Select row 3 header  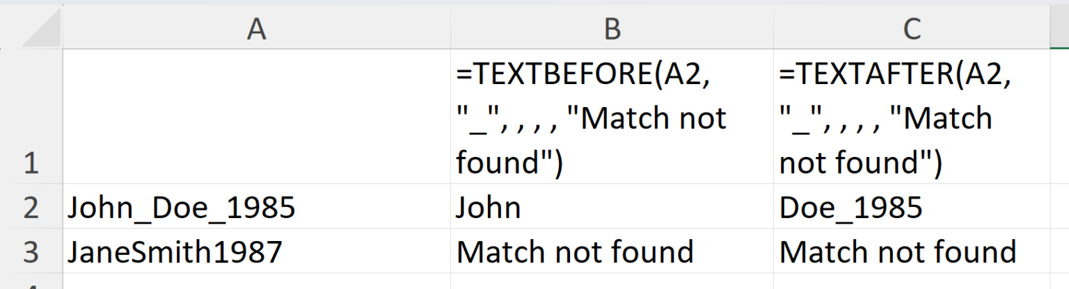[x=31, y=251]
